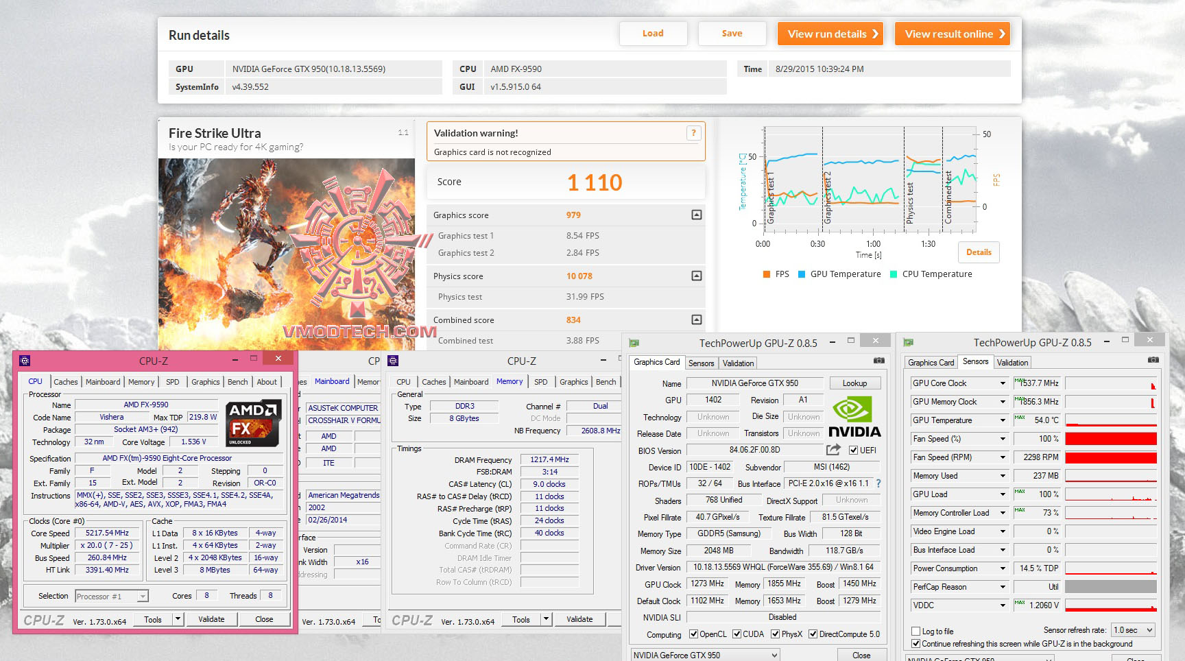
Task: Open the Video Engine Load sensor dropdown
Action: (1003, 531)
